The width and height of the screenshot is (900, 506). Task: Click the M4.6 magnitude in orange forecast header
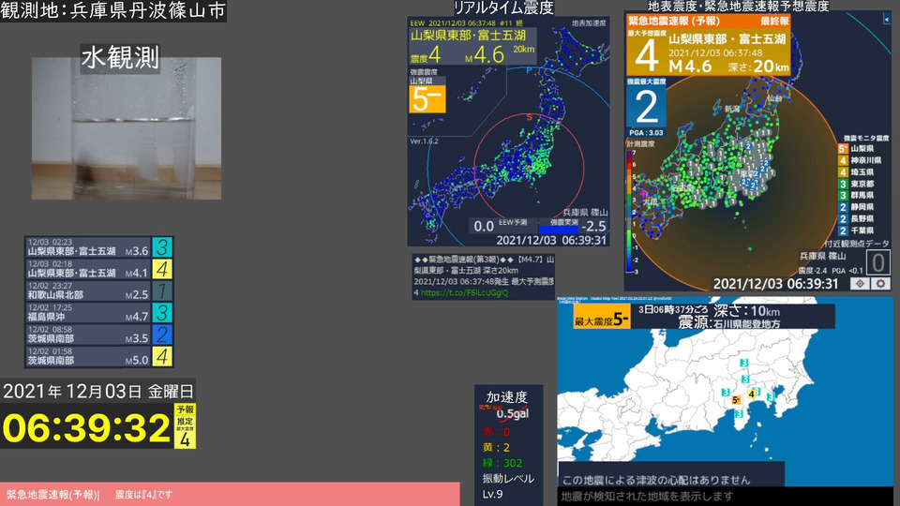click(x=690, y=67)
